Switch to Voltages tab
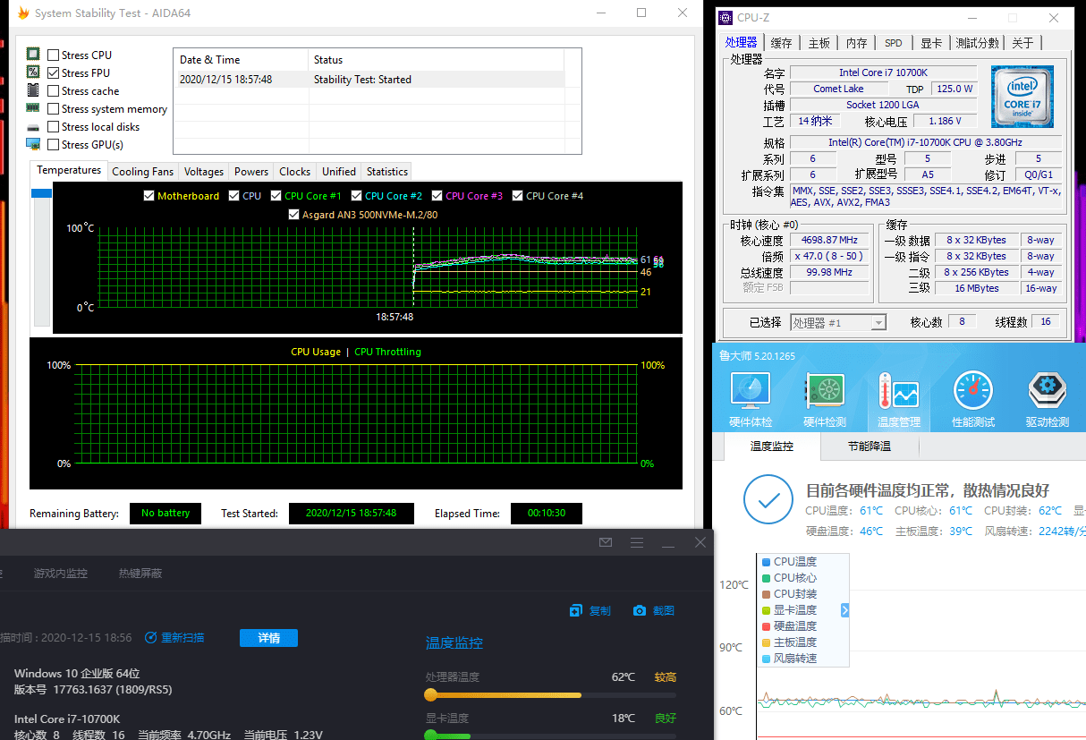This screenshot has height=740, width=1086. (204, 172)
